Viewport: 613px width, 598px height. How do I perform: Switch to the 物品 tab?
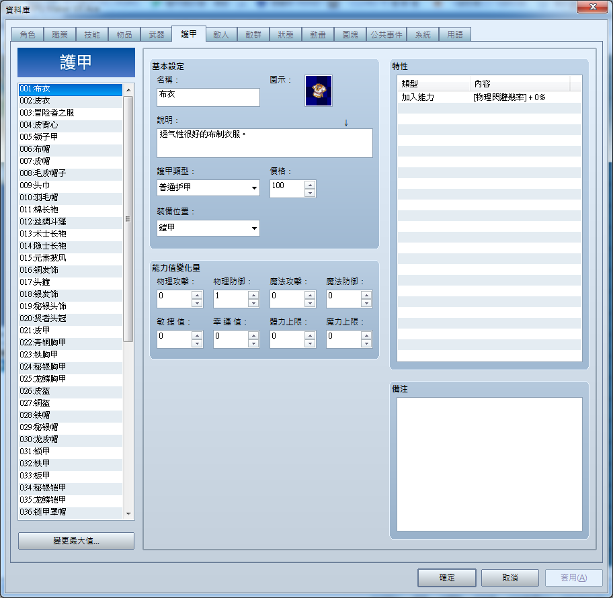124,34
